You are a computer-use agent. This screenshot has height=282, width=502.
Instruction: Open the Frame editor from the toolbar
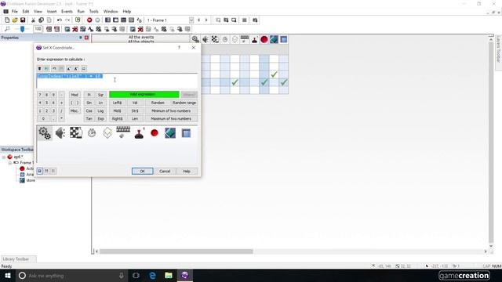[x=115, y=20]
